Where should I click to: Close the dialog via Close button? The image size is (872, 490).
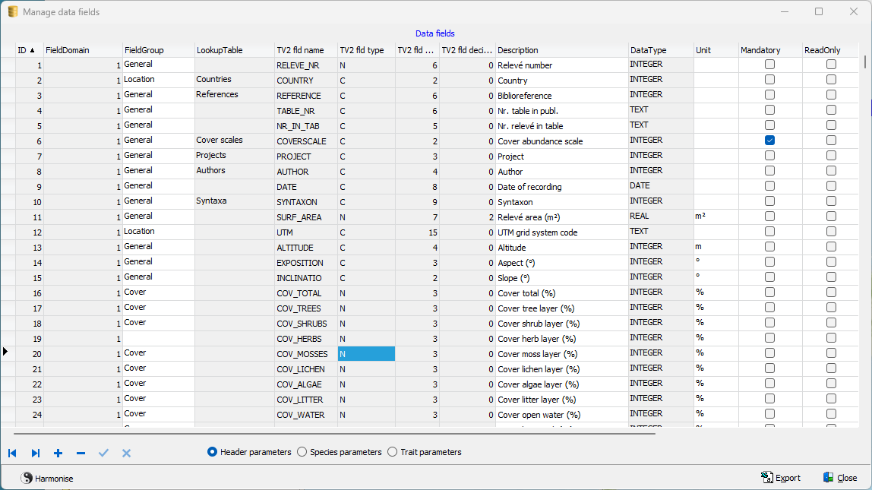click(x=840, y=478)
